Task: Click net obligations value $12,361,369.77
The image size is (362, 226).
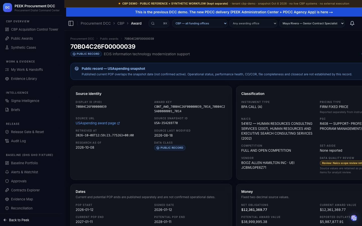Action: (x=254, y=210)
